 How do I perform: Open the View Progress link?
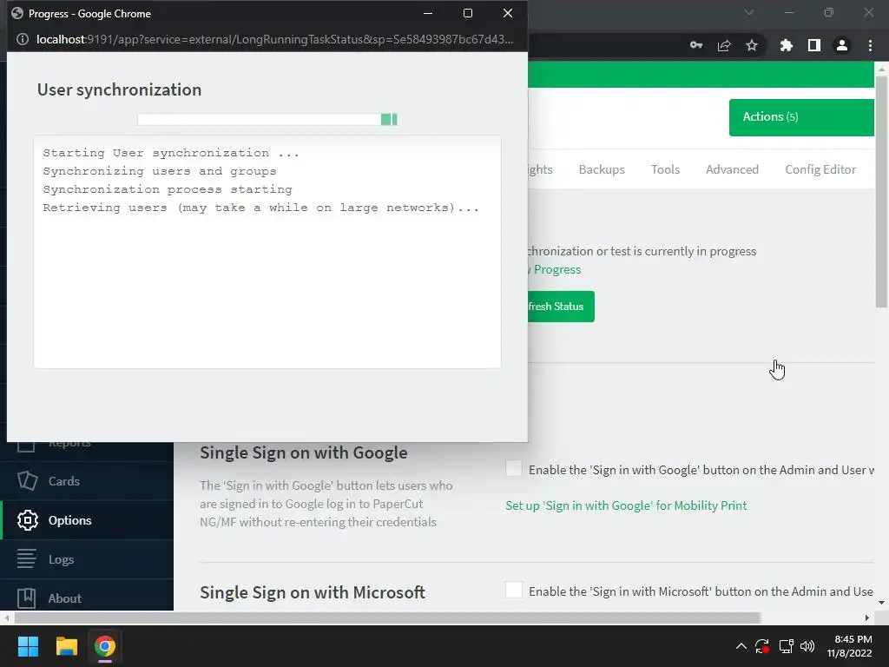(x=555, y=269)
